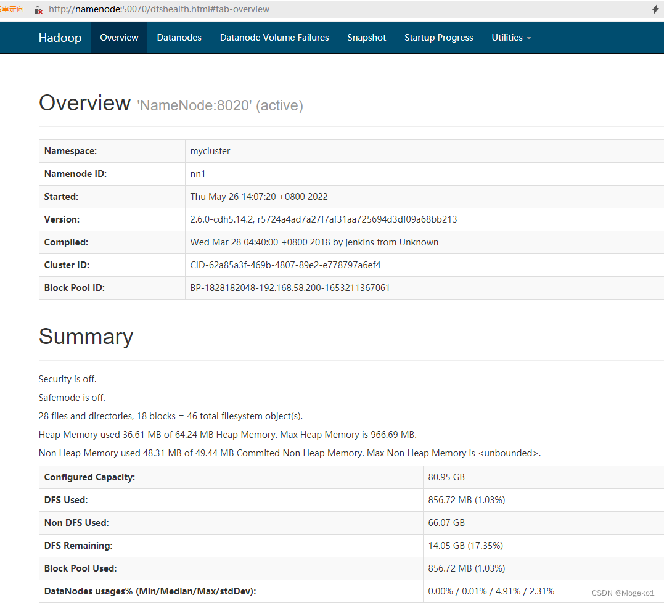
Task: Select the 66.07 GB value
Action: click(446, 523)
